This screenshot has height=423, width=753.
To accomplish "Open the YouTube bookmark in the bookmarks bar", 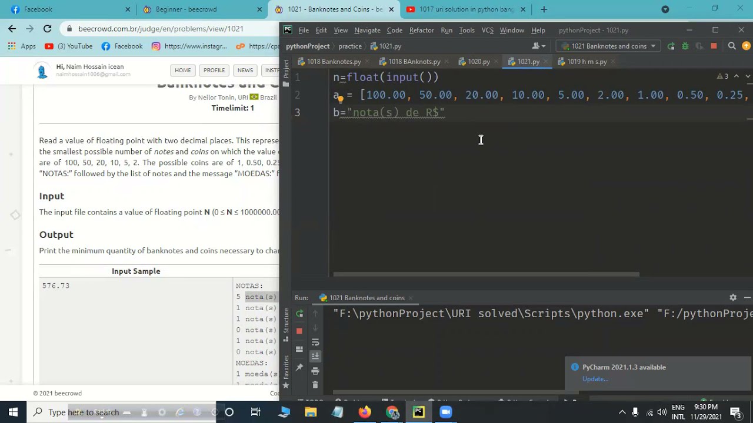I will pyautogui.click(x=68, y=46).
